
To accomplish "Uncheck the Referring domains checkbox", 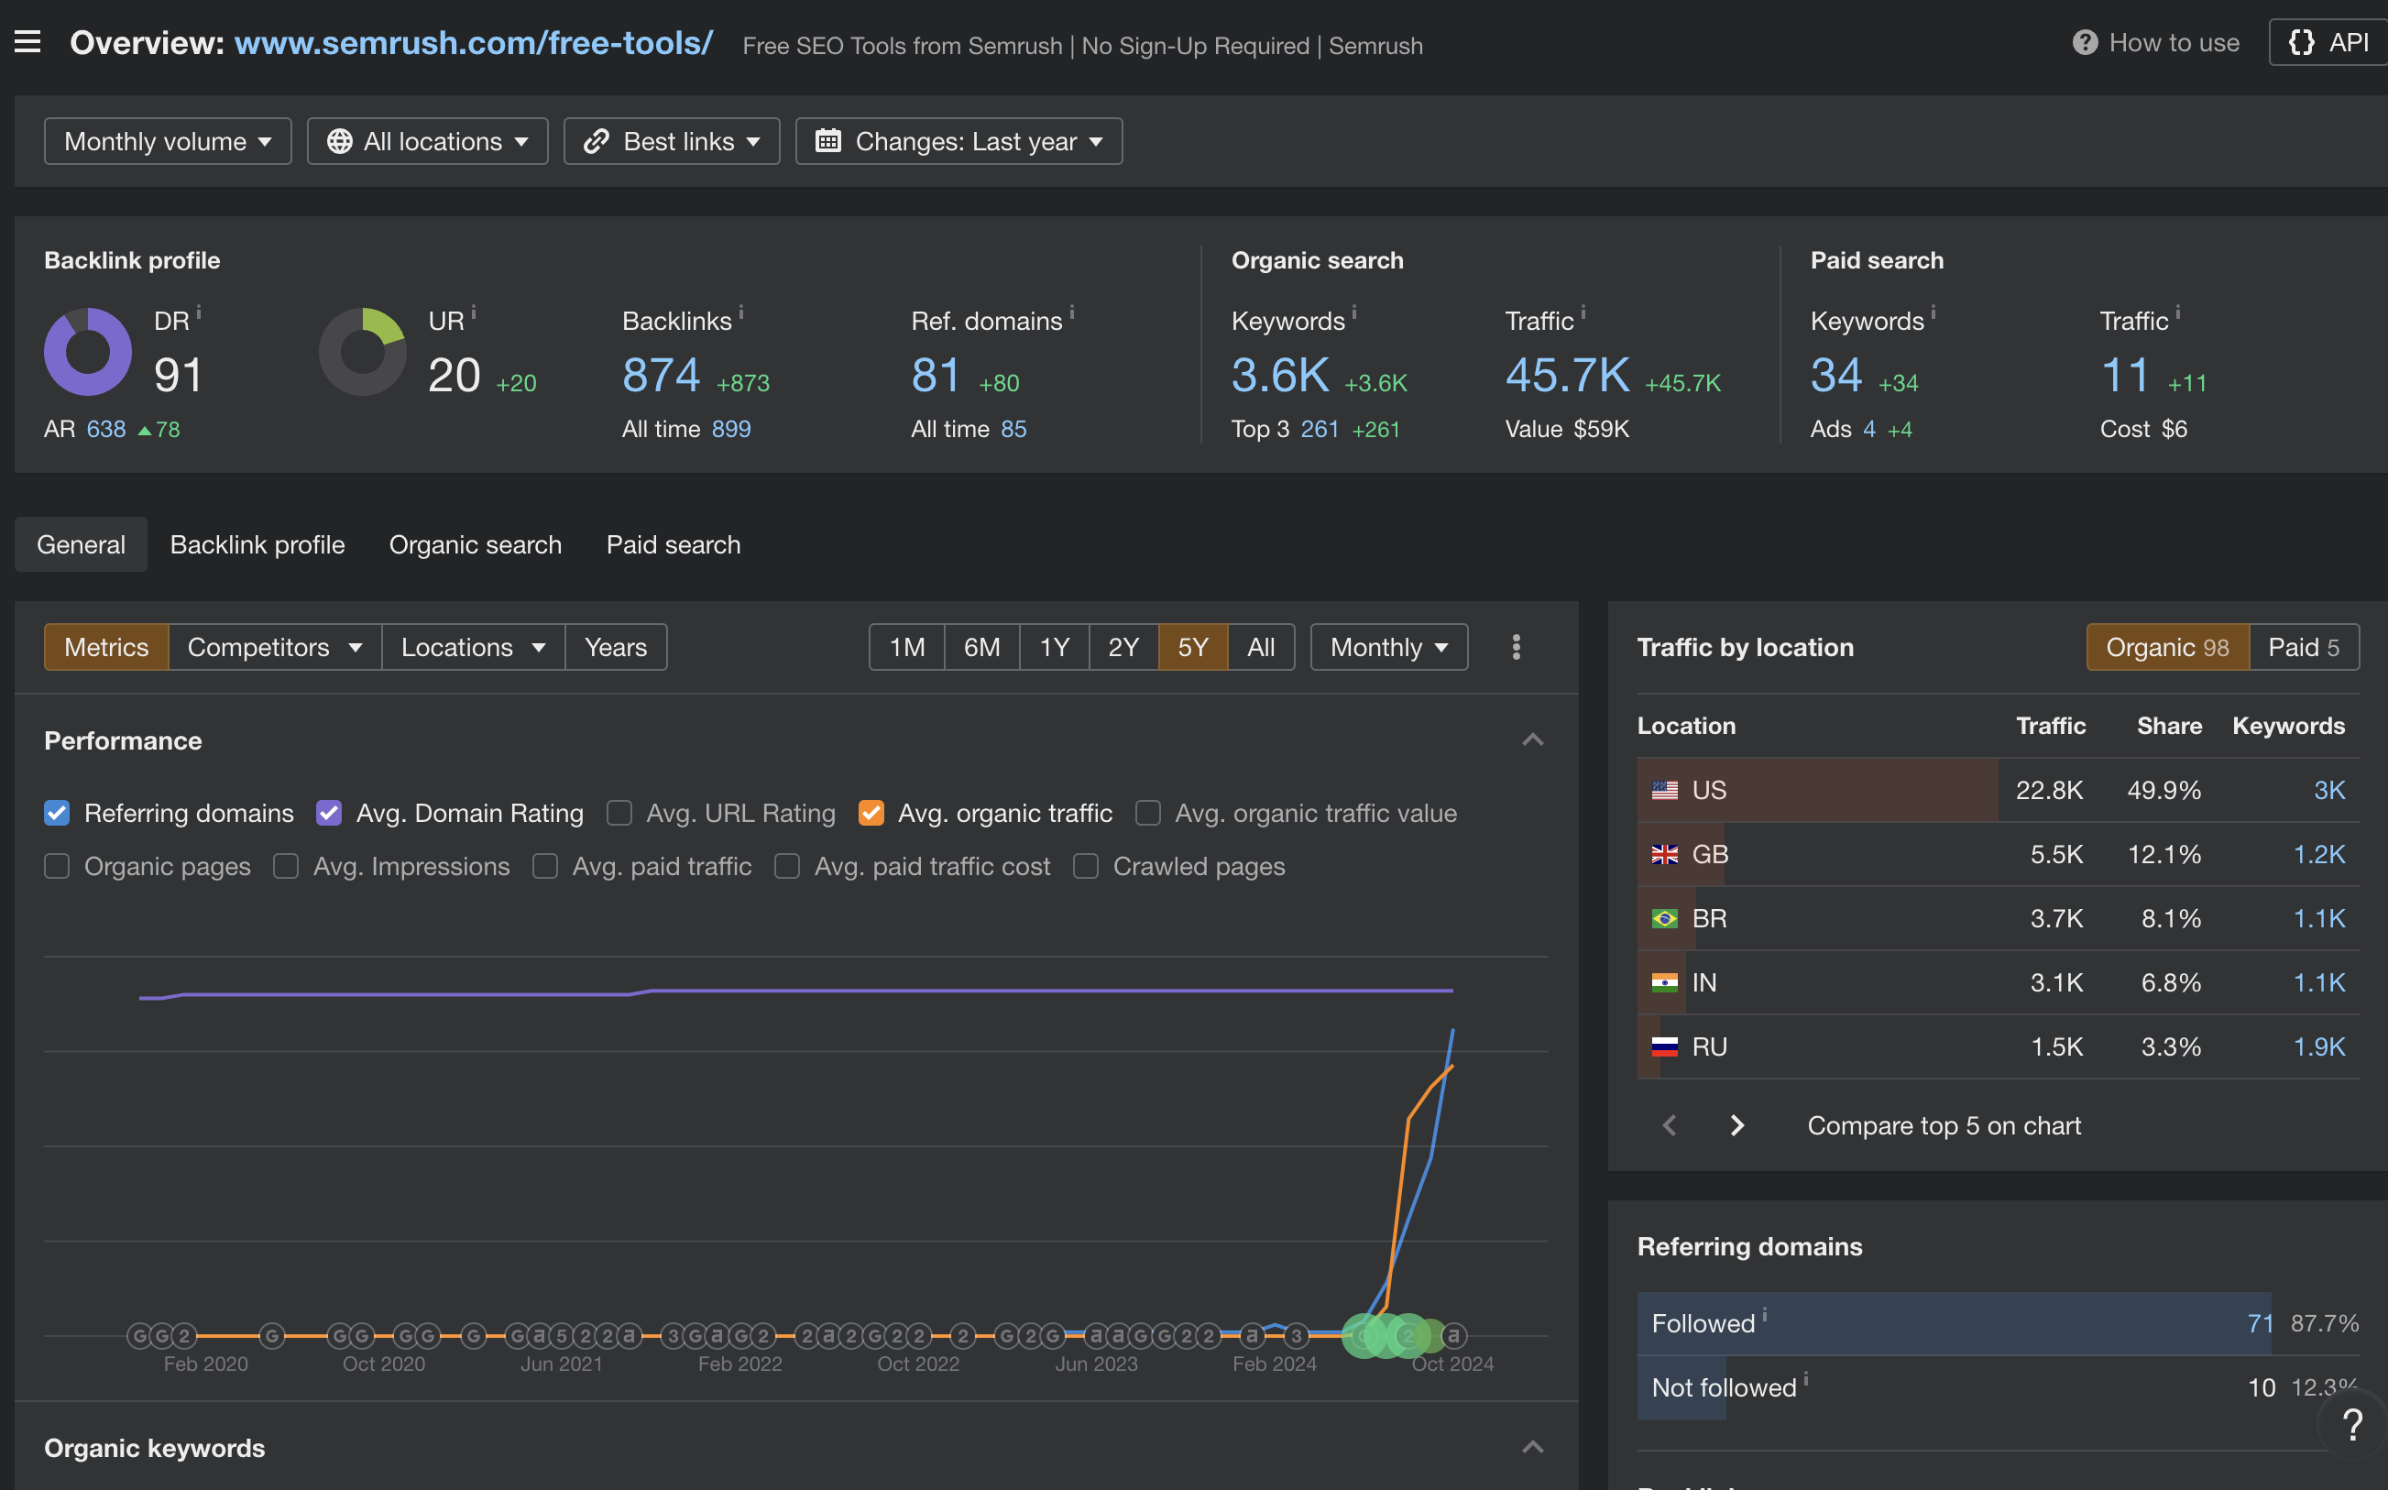I will [x=57, y=813].
